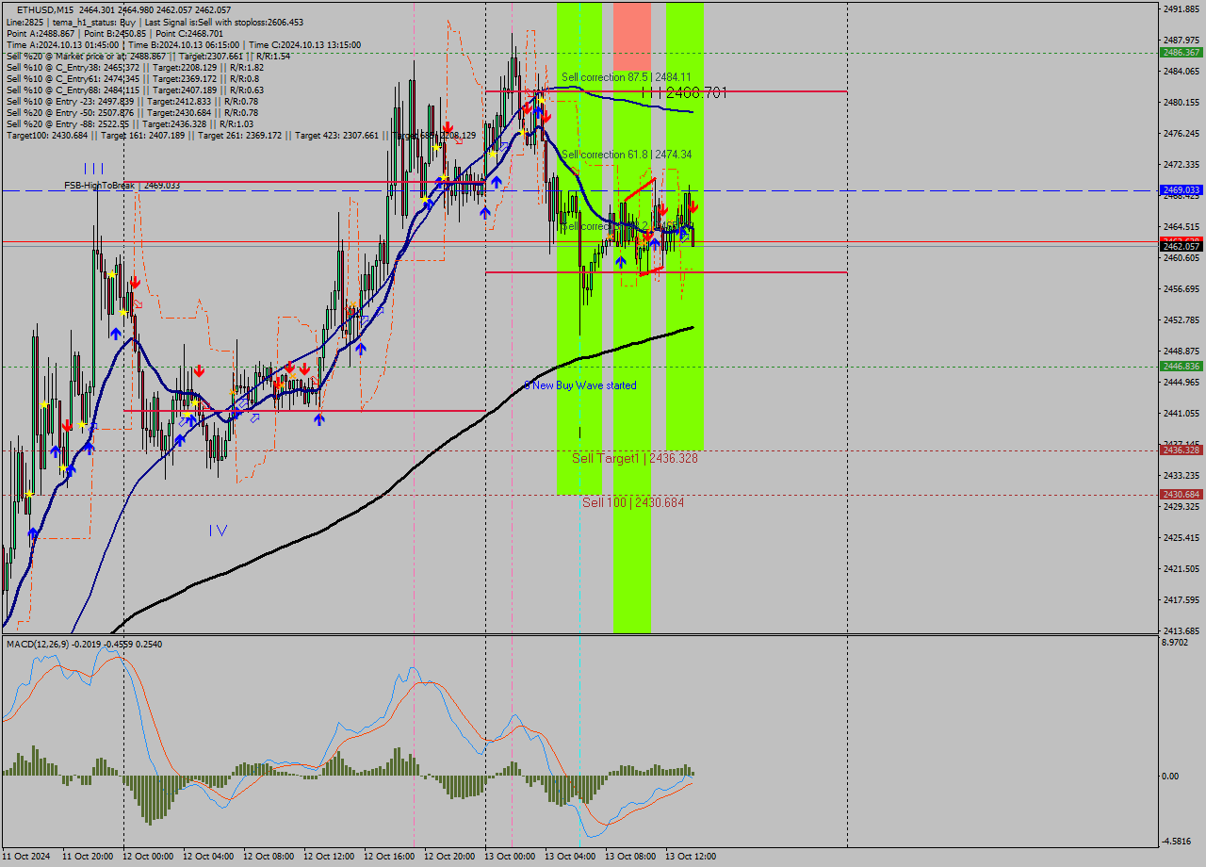
Task: Click the 'Sell correction 61.8 | 2474.34' label
Action: point(627,155)
